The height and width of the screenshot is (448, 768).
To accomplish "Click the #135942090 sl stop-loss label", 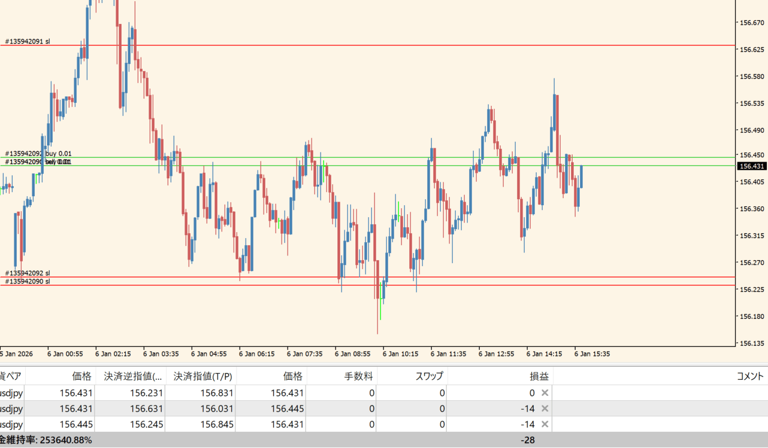I will (28, 281).
